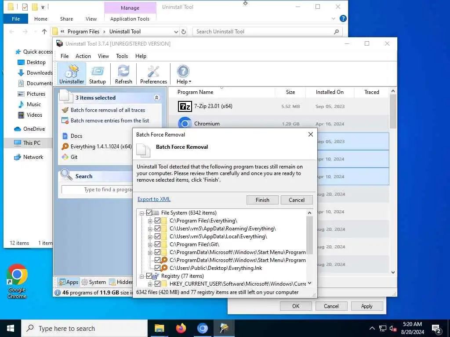Click the Search magnifier icon in sidebar

66,175
